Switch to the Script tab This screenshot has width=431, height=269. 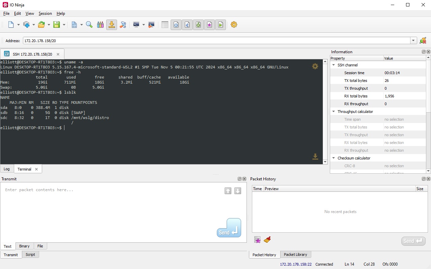pos(30,255)
